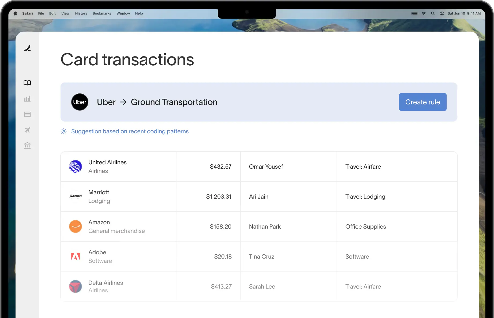Click Software category in Tina Cruz row
The width and height of the screenshot is (494, 318).
pyautogui.click(x=357, y=256)
